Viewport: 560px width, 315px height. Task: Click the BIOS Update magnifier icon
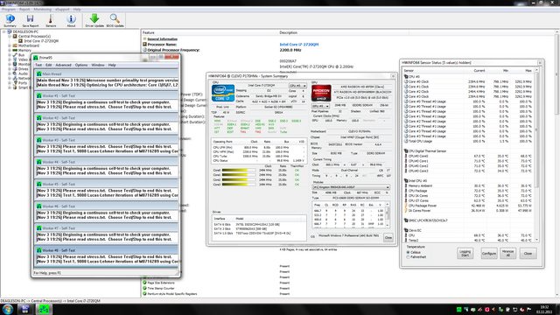pos(115,20)
